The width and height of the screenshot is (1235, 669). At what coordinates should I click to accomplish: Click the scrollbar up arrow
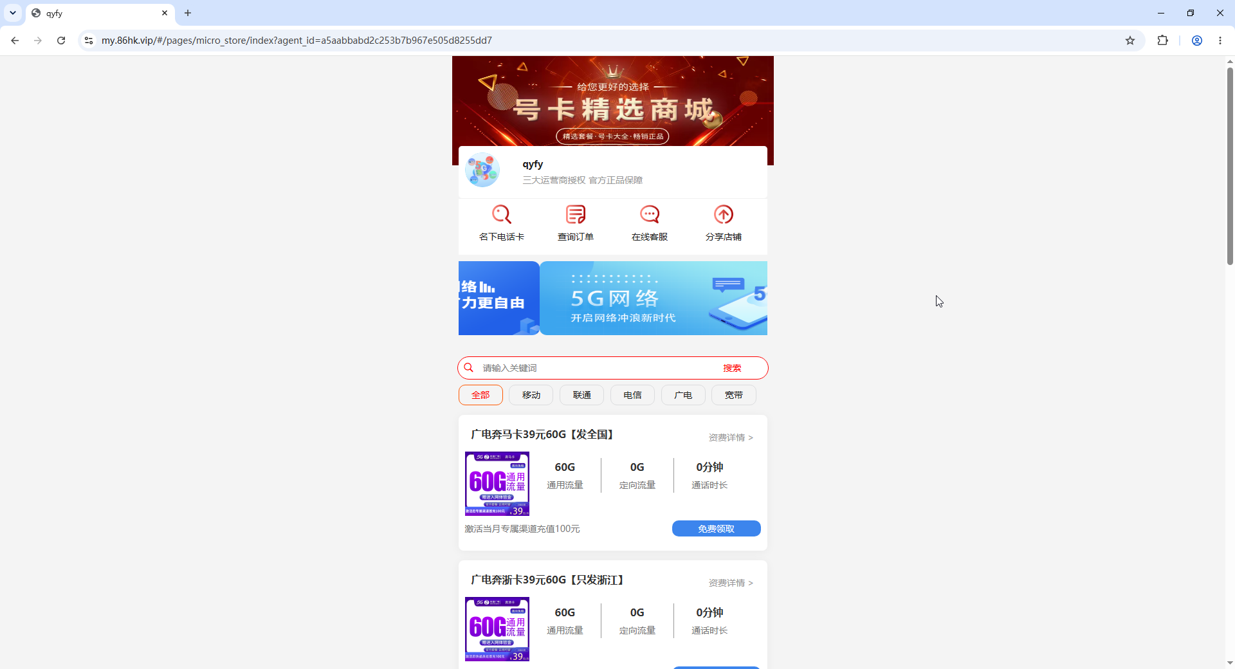tap(1230, 62)
